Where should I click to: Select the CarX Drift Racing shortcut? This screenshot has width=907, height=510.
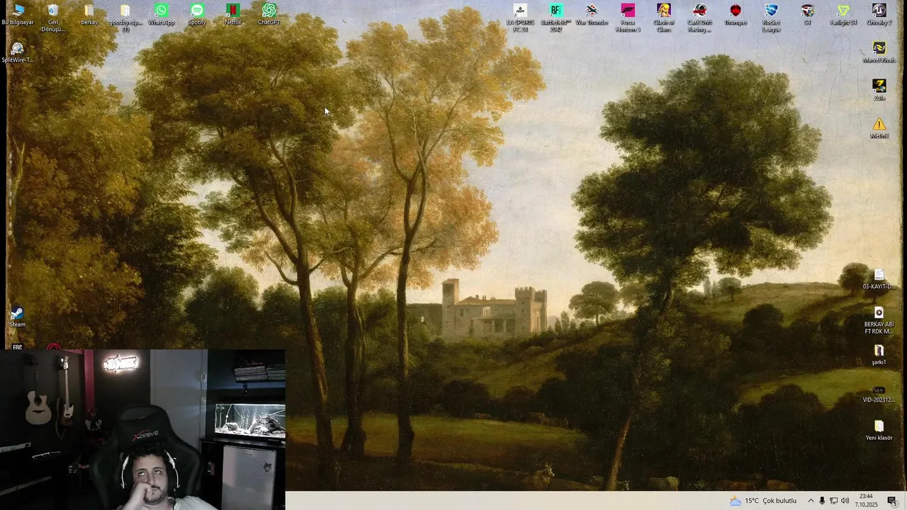699,18
